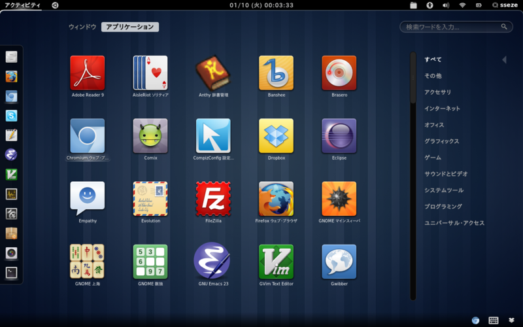Launch terminal from the dock
The height and width of the screenshot is (327, 523).
tap(11, 273)
